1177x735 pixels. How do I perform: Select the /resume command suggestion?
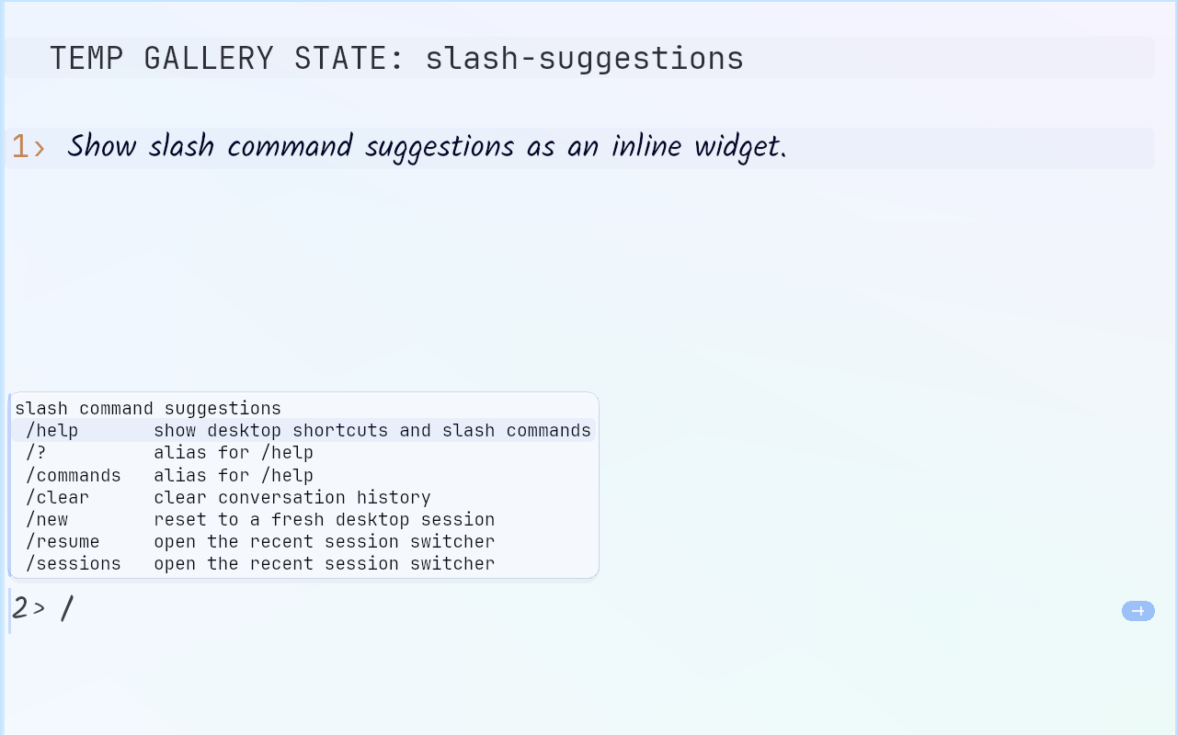(303, 541)
